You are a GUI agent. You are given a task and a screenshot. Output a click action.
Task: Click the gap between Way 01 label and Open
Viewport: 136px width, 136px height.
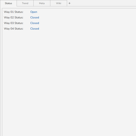(x=27, y=12)
